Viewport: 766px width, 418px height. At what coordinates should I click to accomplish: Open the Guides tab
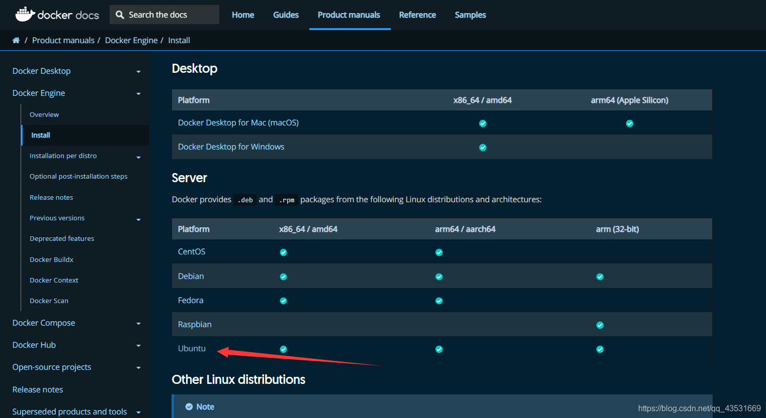click(286, 15)
